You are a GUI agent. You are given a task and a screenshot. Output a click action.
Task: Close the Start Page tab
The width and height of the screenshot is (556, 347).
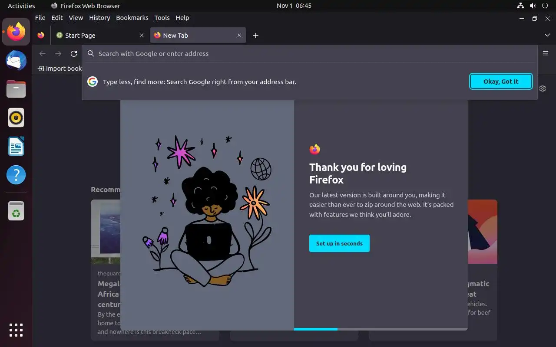tap(142, 35)
